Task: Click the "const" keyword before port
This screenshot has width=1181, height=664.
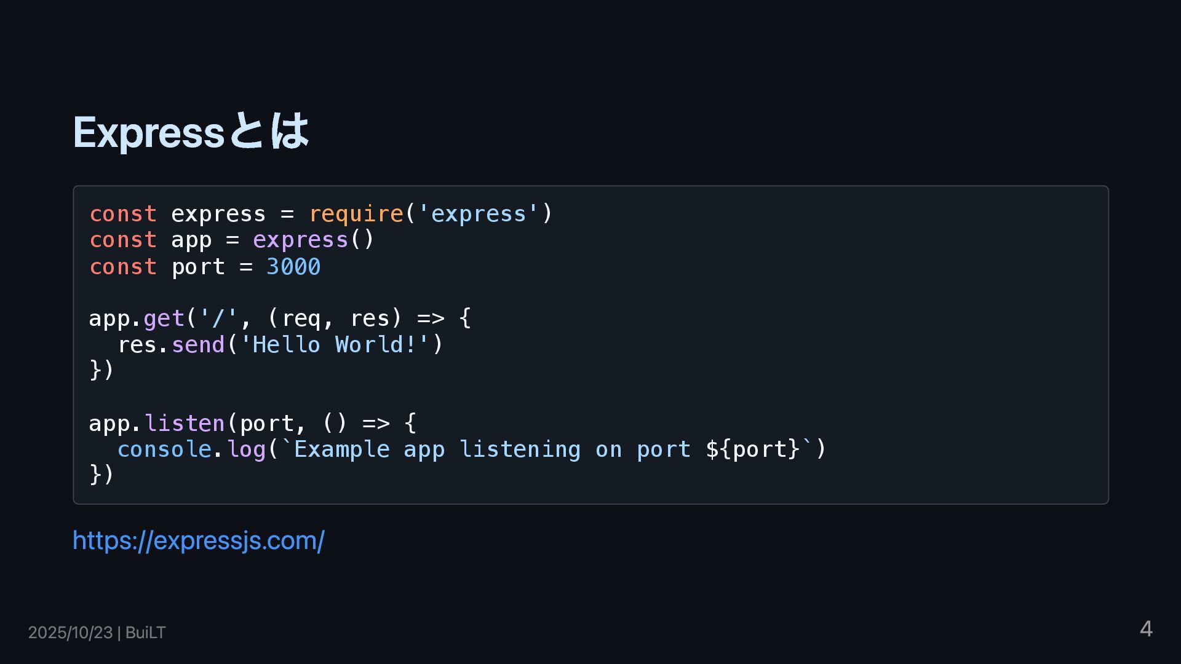Action: [x=123, y=267]
